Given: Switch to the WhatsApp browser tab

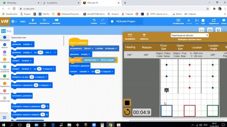Looking at the screenshot, I should point(21,3).
